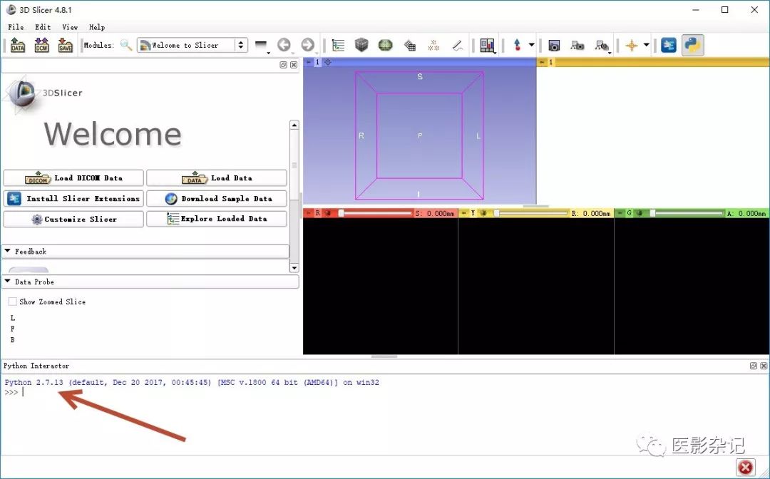This screenshot has width=770, height=479.
Task: Open the crosshair options dropdown arrow
Action: pos(646,45)
